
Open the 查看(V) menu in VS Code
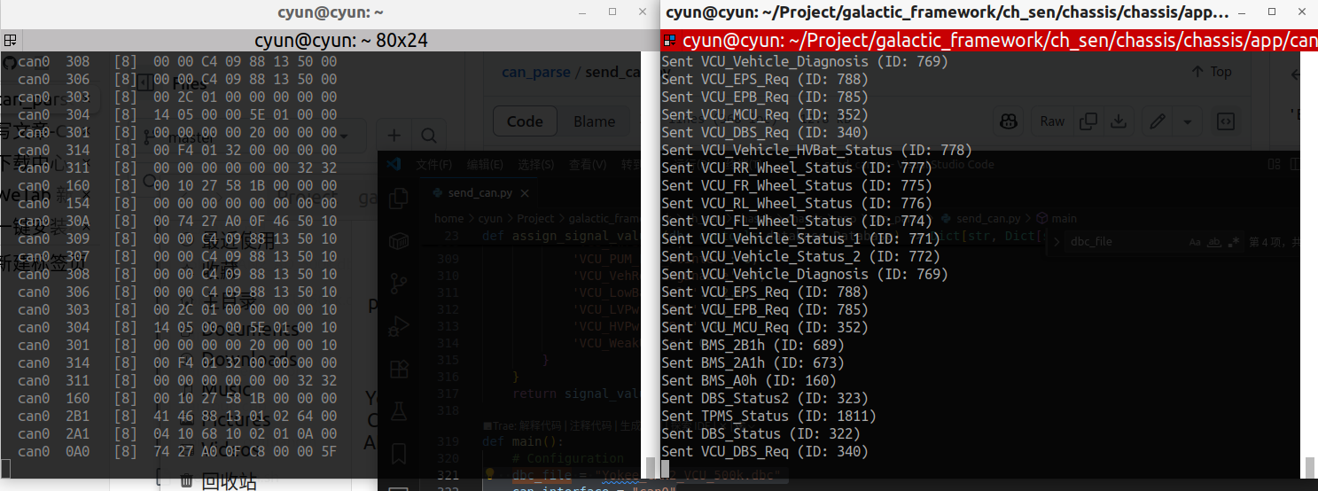pyautogui.click(x=588, y=165)
